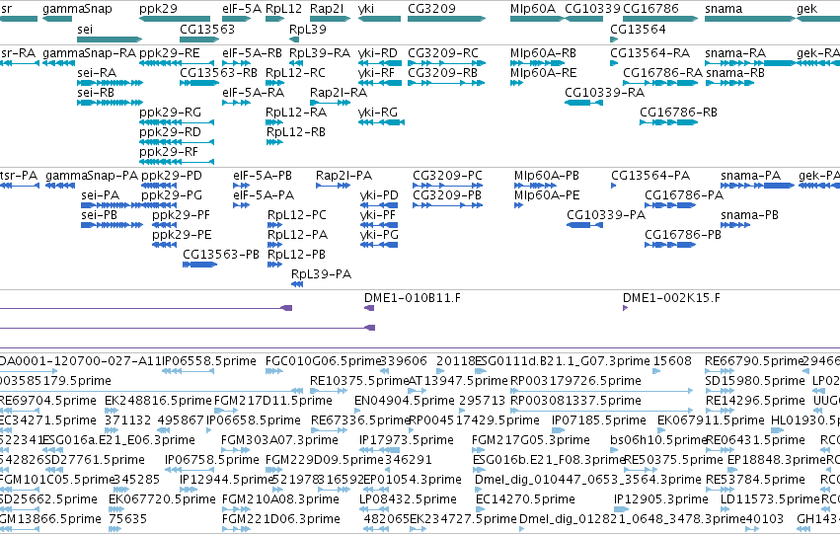Click the CG13564 gene label
Screen dimensions: 840x534
click(x=638, y=30)
